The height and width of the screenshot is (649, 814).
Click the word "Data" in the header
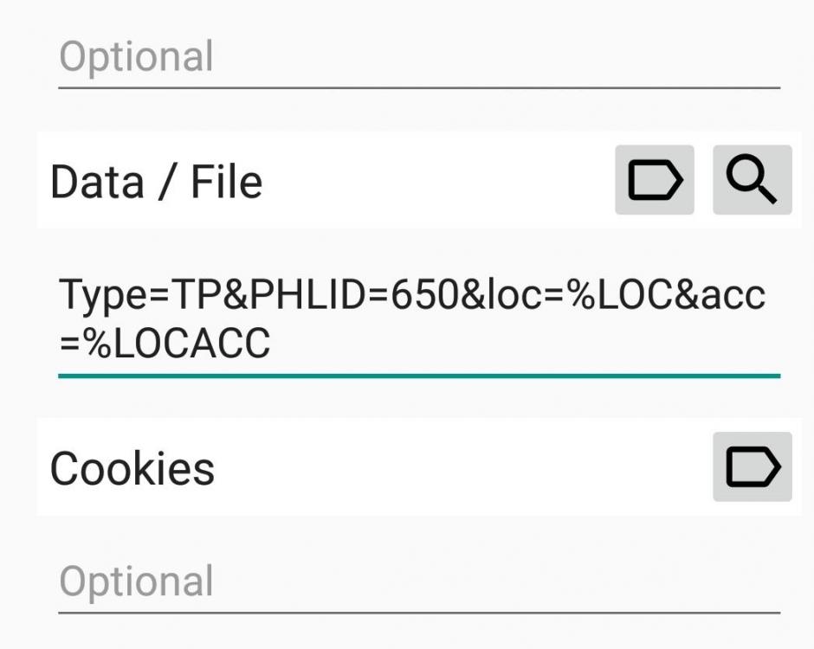point(96,182)
